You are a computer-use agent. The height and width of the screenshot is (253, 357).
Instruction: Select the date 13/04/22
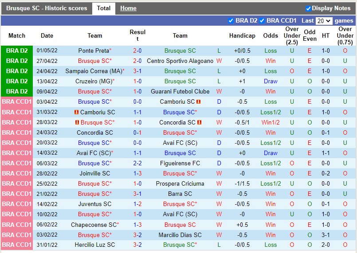click(x=47, y=81)
